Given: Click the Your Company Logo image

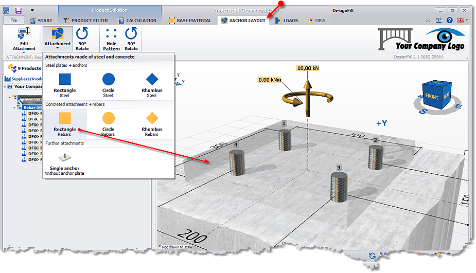Looking at the screenshot, I should coord(421,40).
